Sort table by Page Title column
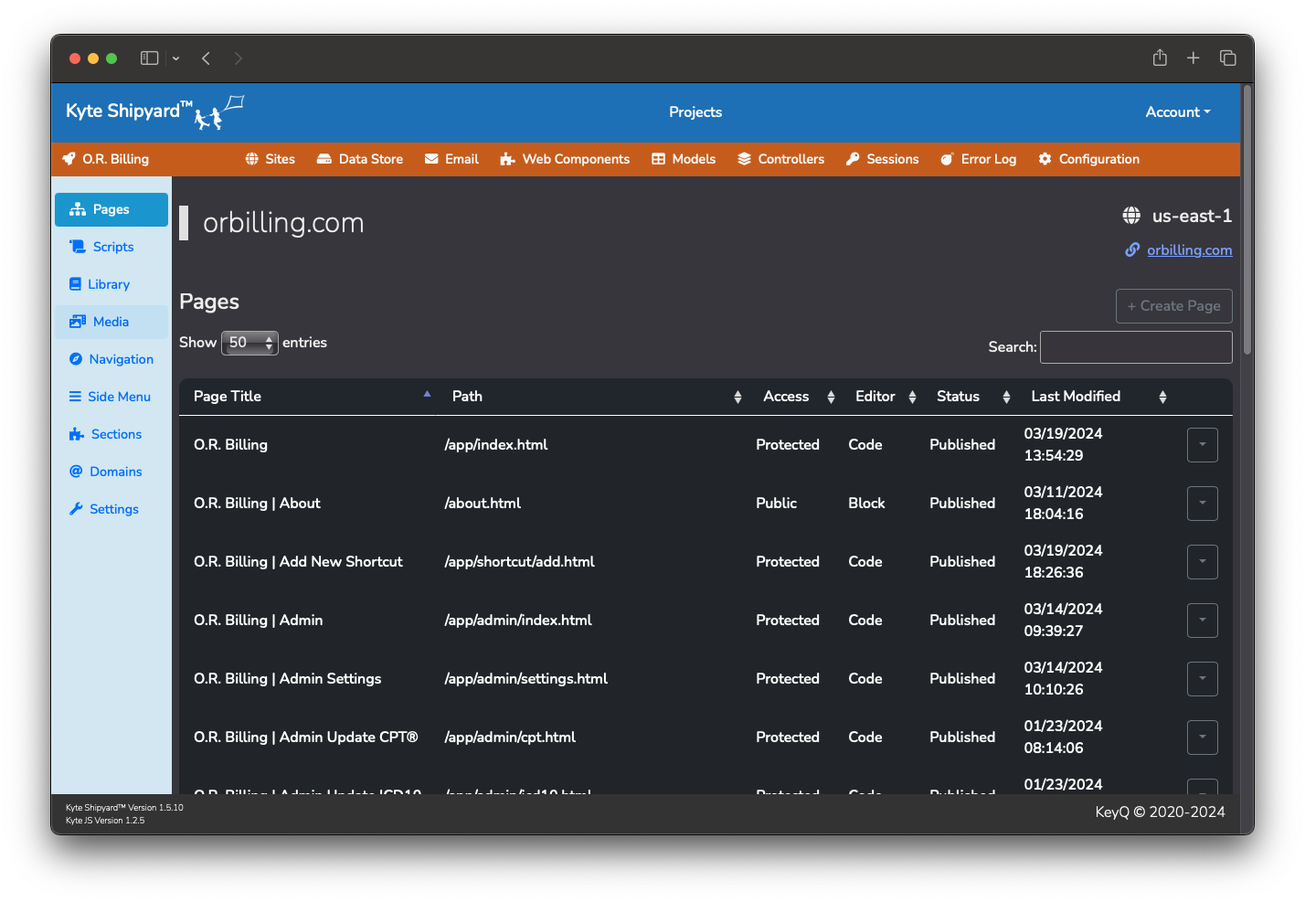Viewport: 1305px width, 902px height. click(x=308, y=397)
